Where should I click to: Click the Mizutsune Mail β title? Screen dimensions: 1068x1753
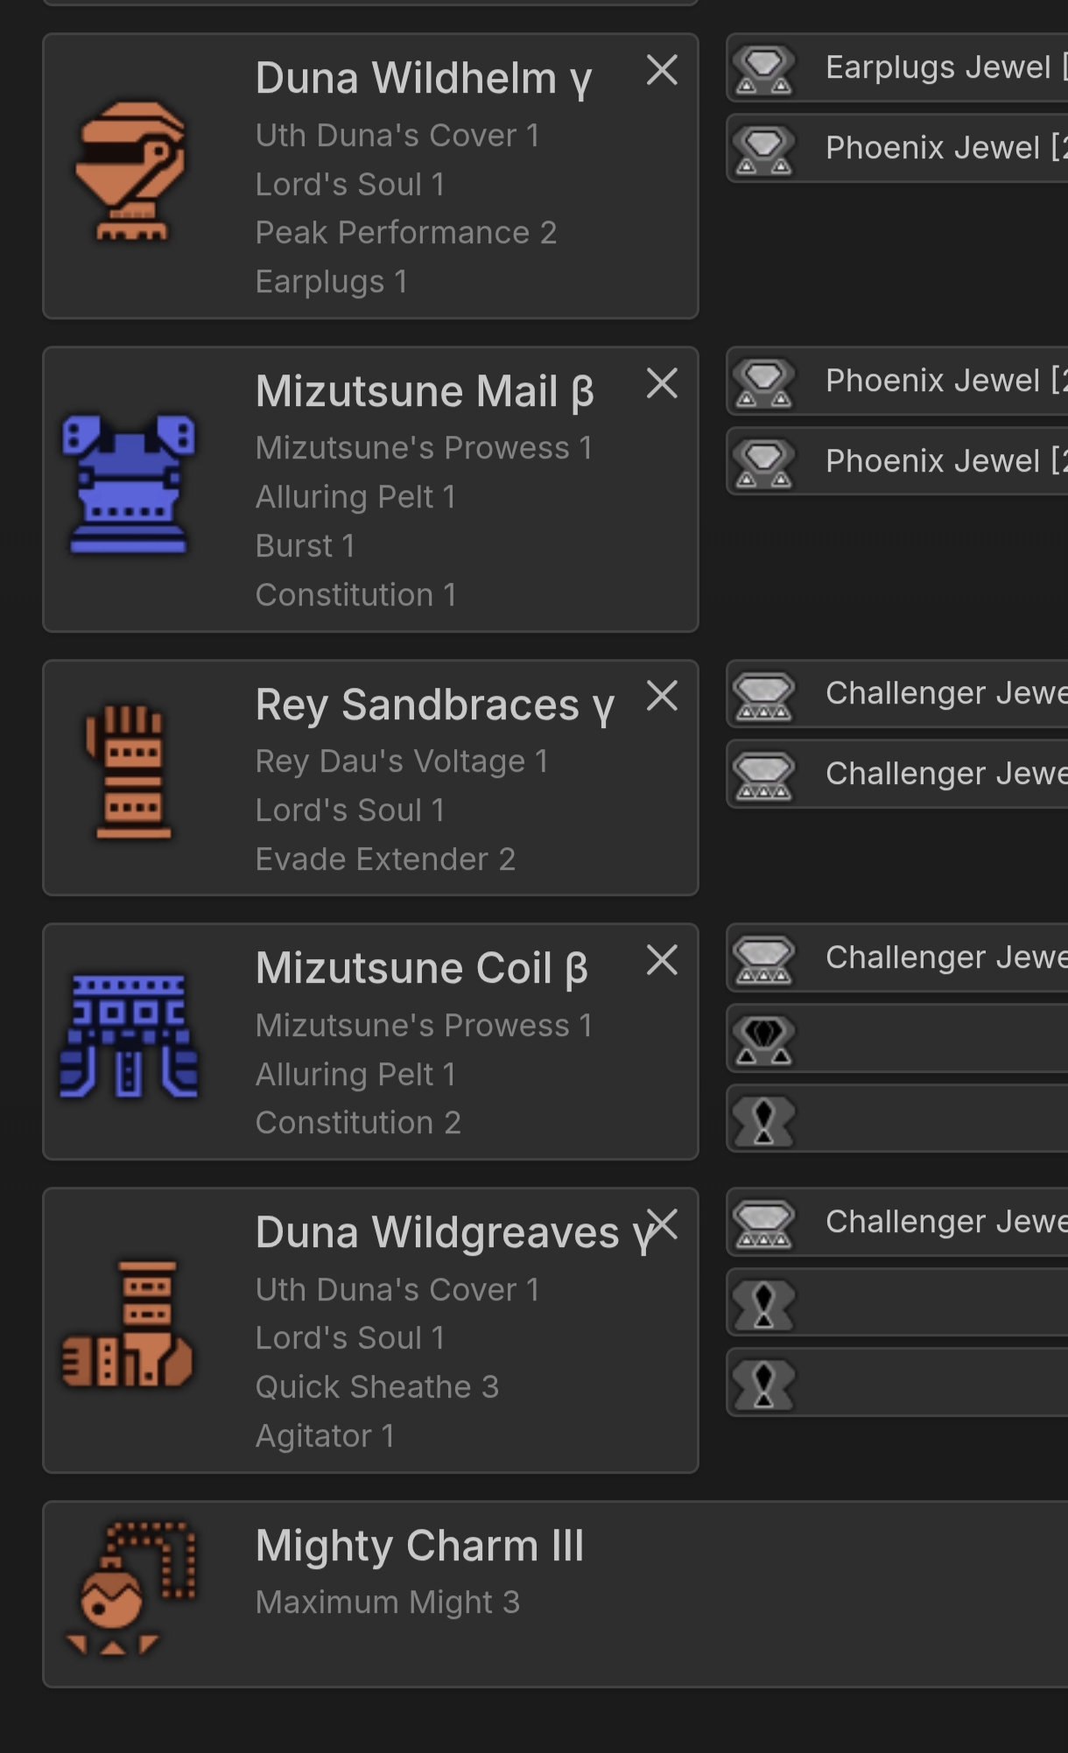click(425, 392)
